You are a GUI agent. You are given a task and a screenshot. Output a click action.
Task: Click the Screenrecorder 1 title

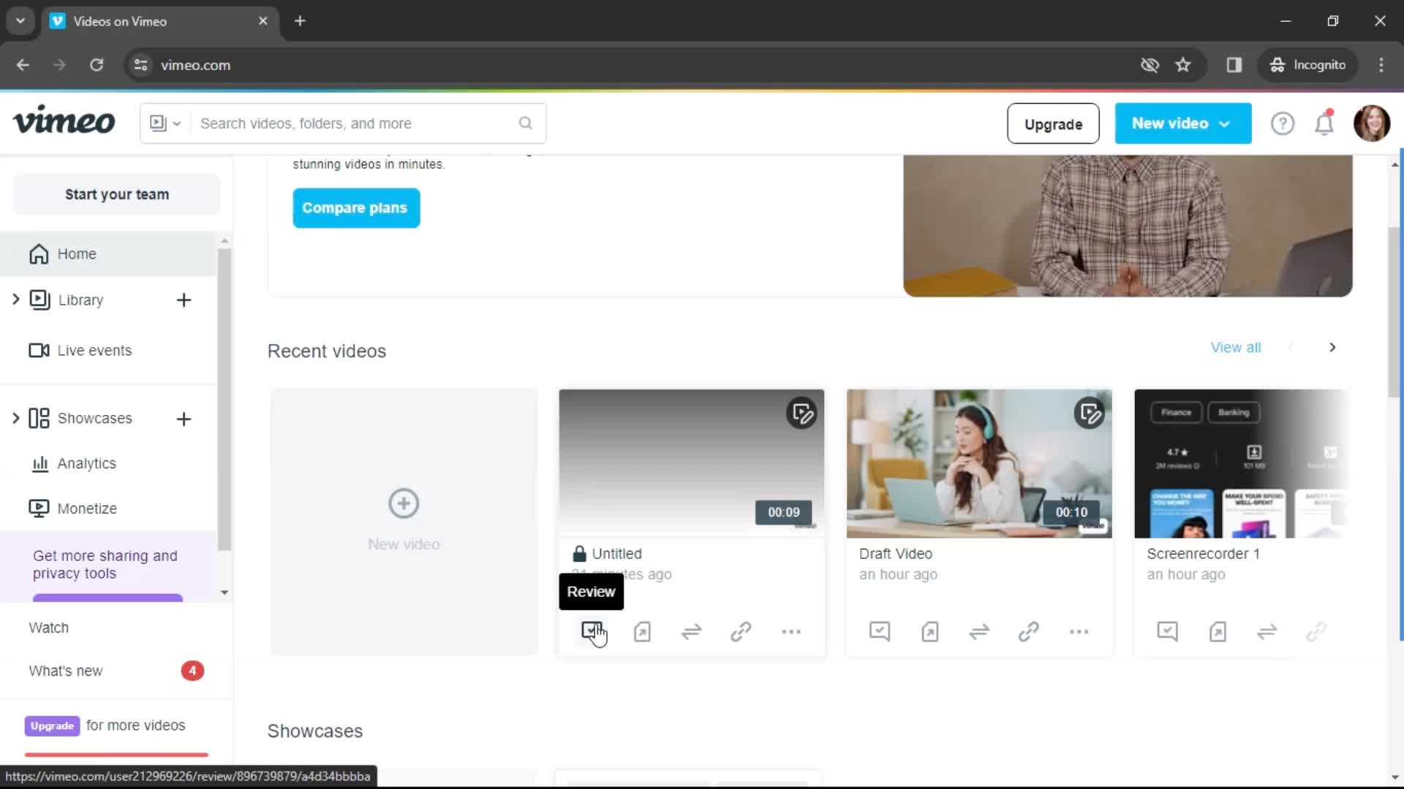[x=1203, y=554]
